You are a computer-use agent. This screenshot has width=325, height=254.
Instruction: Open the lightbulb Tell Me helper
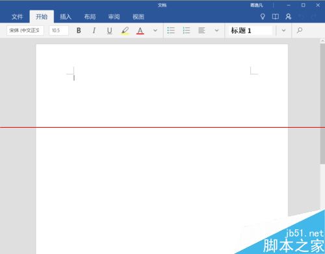(x=263, y=17)
